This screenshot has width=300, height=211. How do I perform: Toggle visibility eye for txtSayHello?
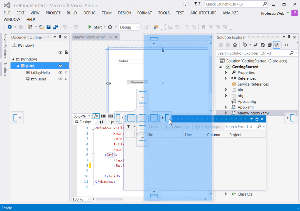coord(60,73)
